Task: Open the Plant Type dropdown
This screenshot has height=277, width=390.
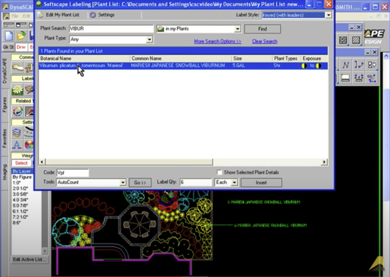Action: pos(149,39)
